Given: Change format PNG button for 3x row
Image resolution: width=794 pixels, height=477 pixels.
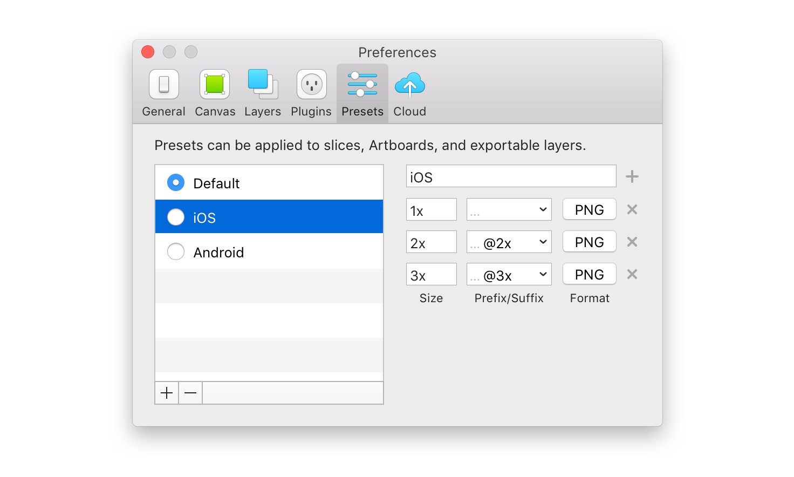Looking at the screenshot, I should pos(590,274).
